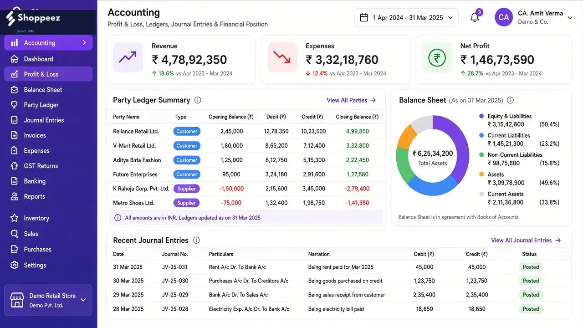Image resolution: width=583 pixels, height=328 pixels.
Task: Click Reliance Retail closing balance 4,99,850
Action: (358, 131)
